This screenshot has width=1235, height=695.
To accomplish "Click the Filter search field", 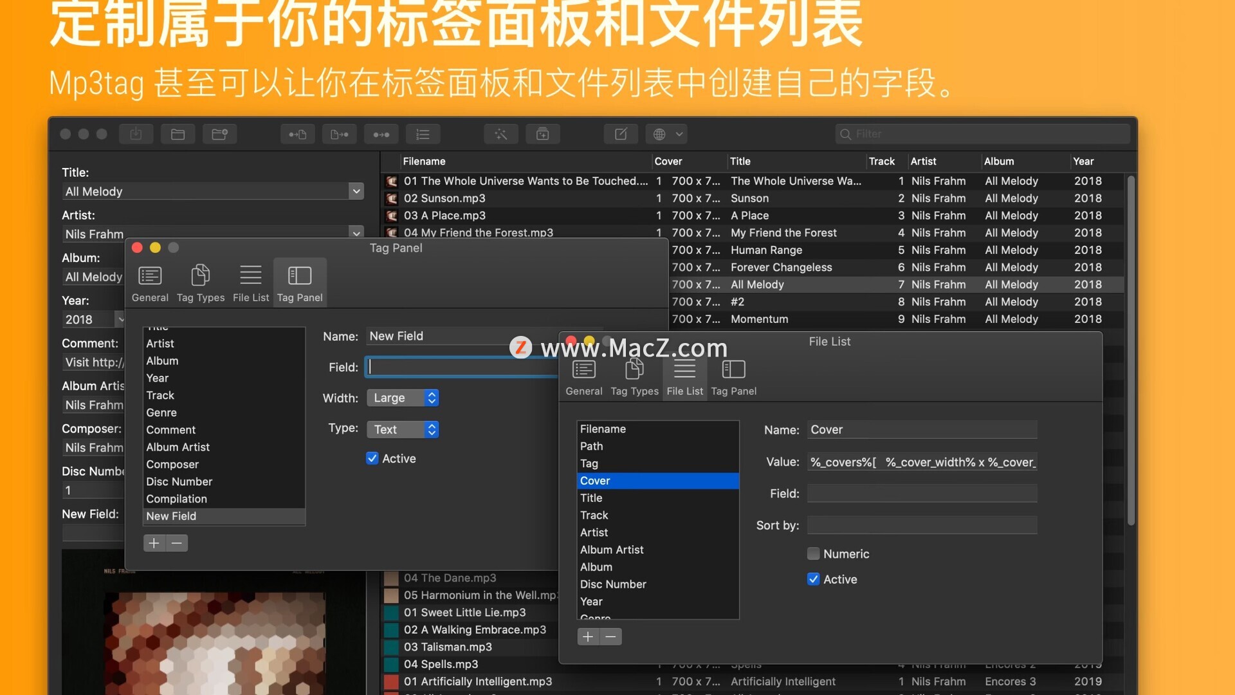I will pos(982,134).
